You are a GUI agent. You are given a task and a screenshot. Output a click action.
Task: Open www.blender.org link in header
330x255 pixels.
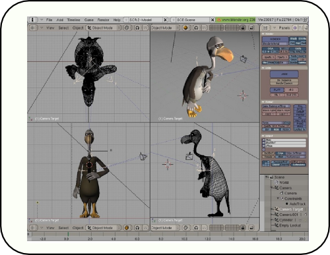point(236,20)
